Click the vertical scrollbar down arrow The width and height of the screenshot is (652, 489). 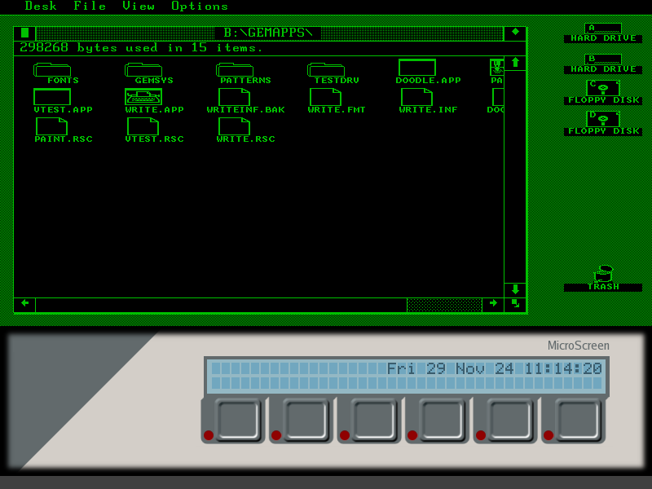click(515, 289)
